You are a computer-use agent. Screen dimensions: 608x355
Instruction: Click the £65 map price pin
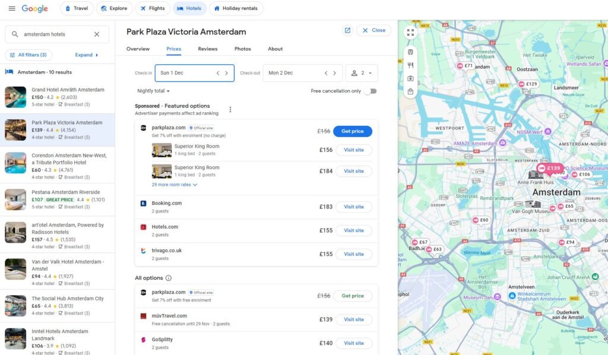pyautogui.click(x=565, y=206)
